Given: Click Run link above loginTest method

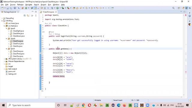Looking at the screenshot, I should pyautogui.click(x=50, y=34).
